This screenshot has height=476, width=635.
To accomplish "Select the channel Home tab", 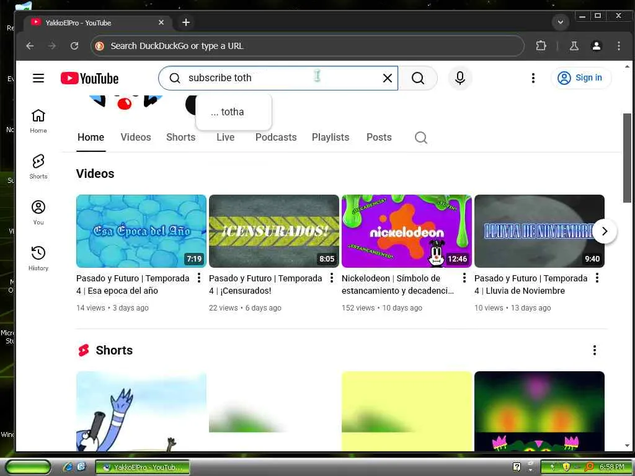I will (91, 137).
